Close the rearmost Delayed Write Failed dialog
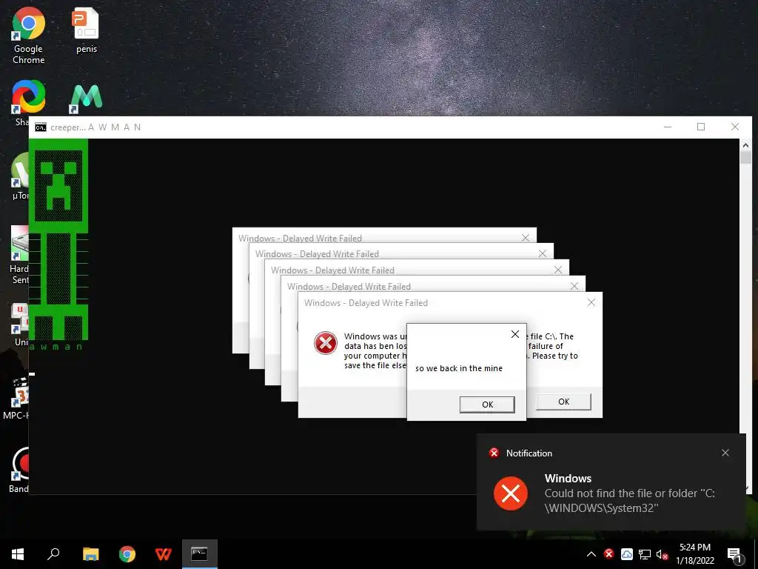 526,238
